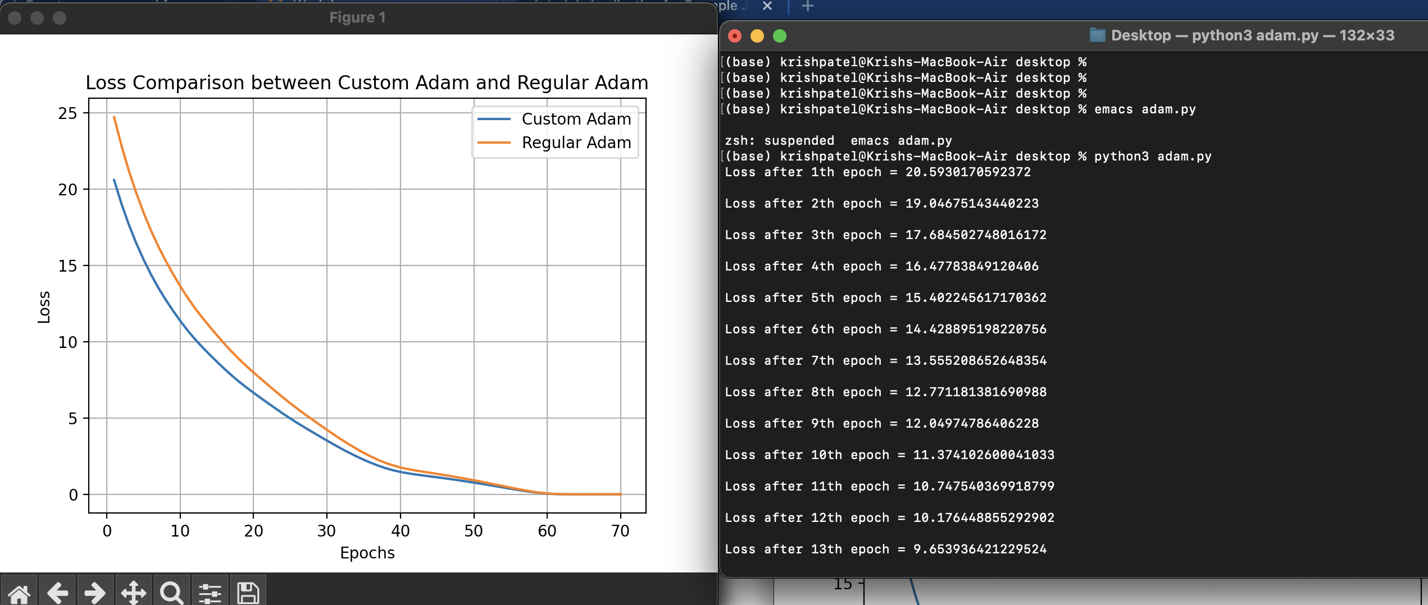
Task: Click loss line for 10th epoch
Action: pos(889,455)
